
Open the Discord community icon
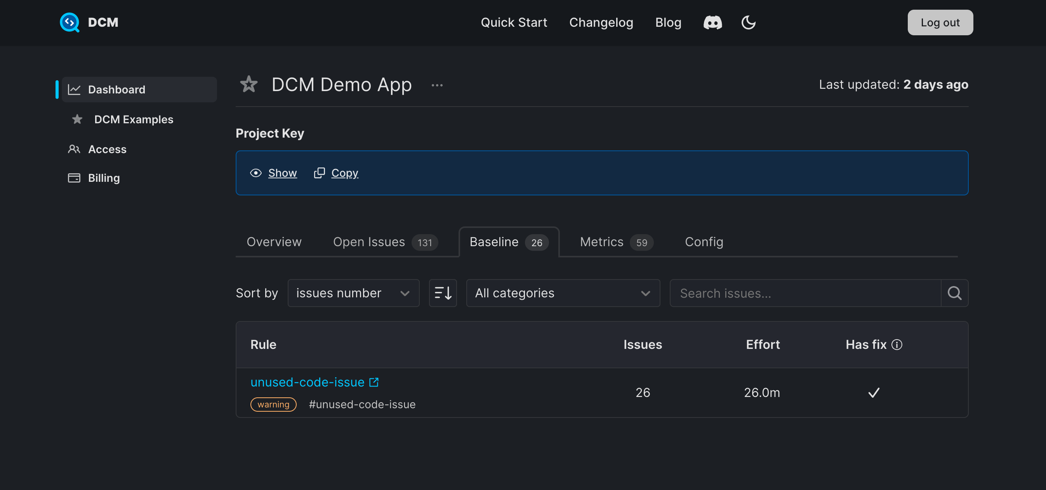tap(712, 23)
